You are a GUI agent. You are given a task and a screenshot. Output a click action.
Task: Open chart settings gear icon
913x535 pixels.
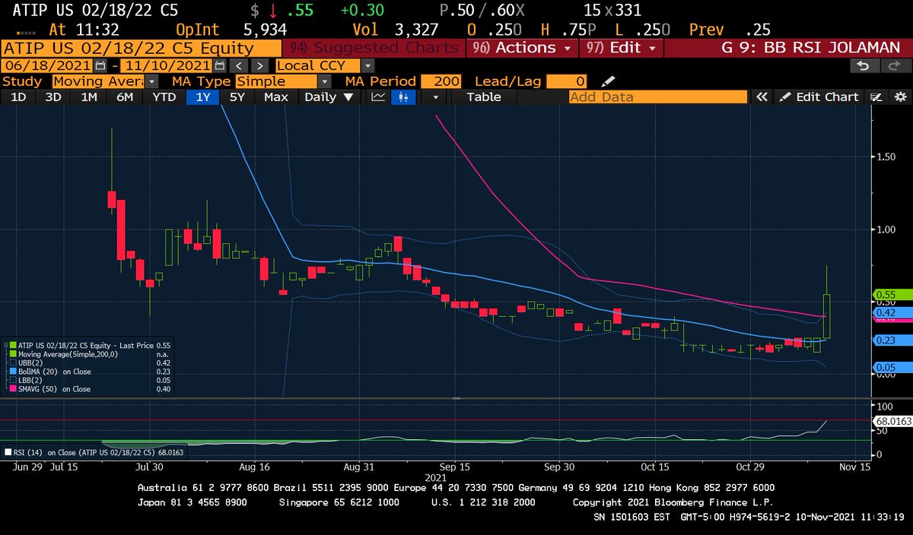tap(900, 97)
